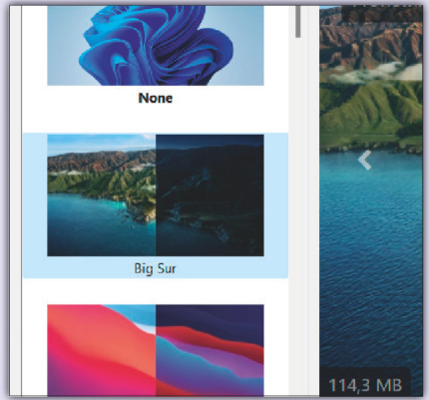The width and height of the screenshot is (429, 400).
Task: Click the dark purple half of the abstract thumbnail
Action: [x=210, y=350]
